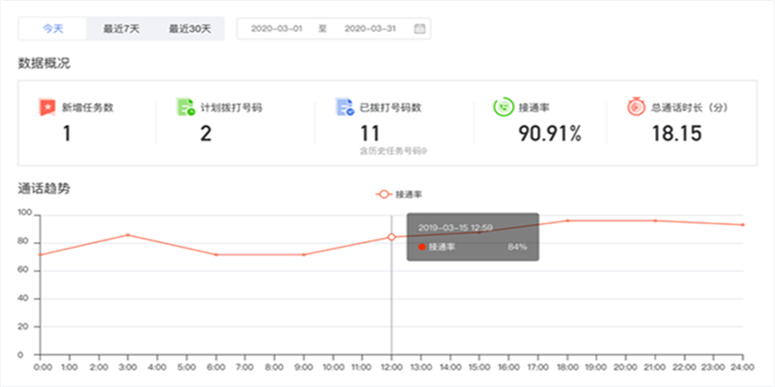Click the red 新增任务数 flag icon
Image resolution: width=775 pixels, height=387 pixels.
click(x=46, y=107)
